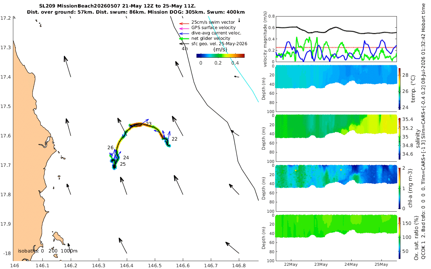This screenshot has width=431, height=269.
Task: Click the map latitude tick '17.9'
Action: (x=6, y=224)
